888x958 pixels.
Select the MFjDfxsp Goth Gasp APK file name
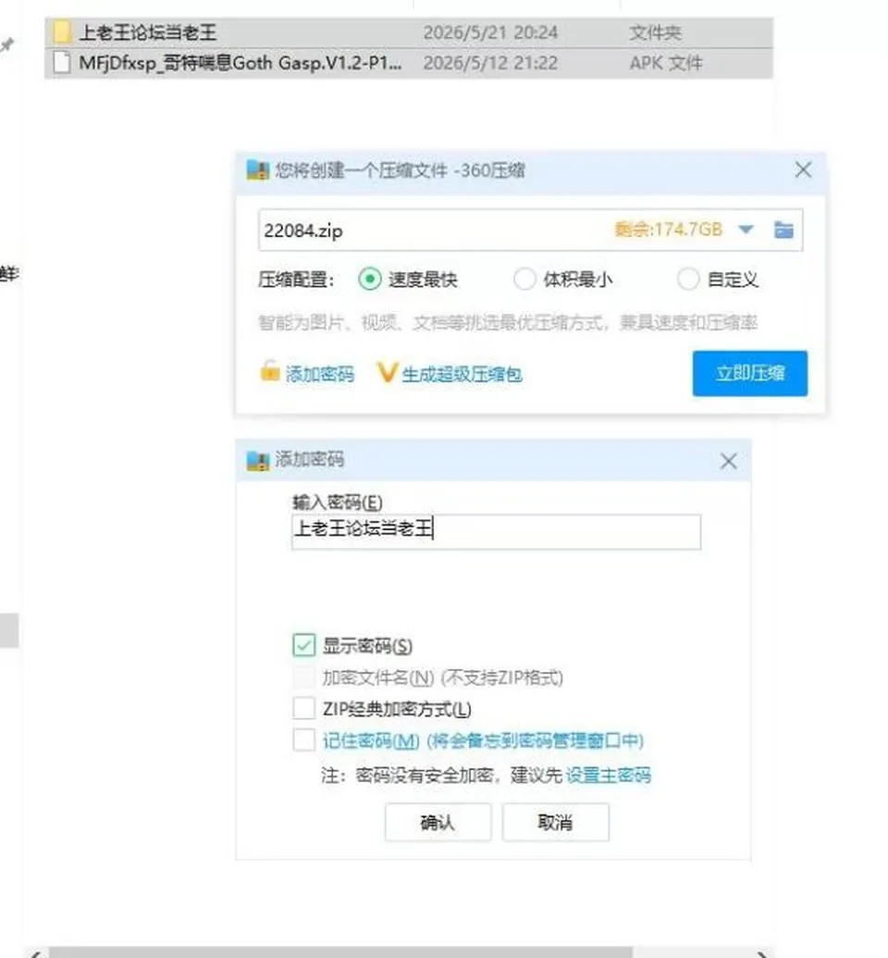[x=240, y=63]
